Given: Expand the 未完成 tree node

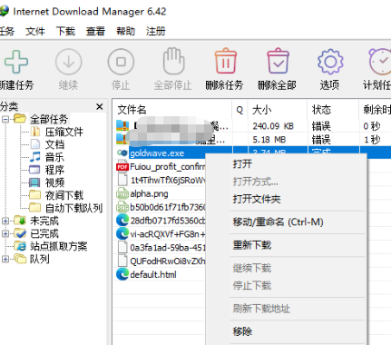Looking at the screenshot, I should [5, 221].
